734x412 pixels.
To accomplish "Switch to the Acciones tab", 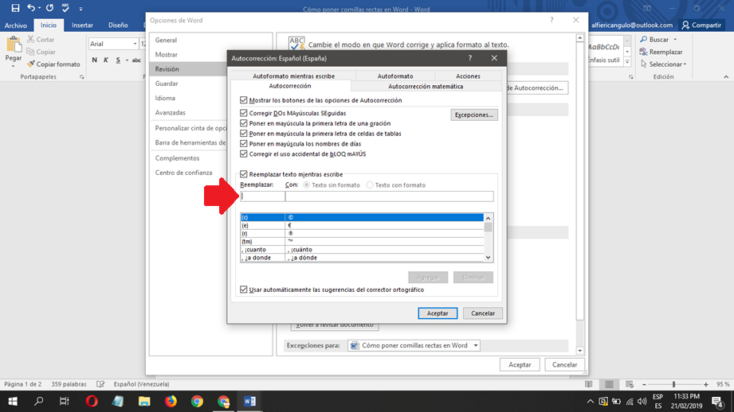I will (x=468, y=76).
